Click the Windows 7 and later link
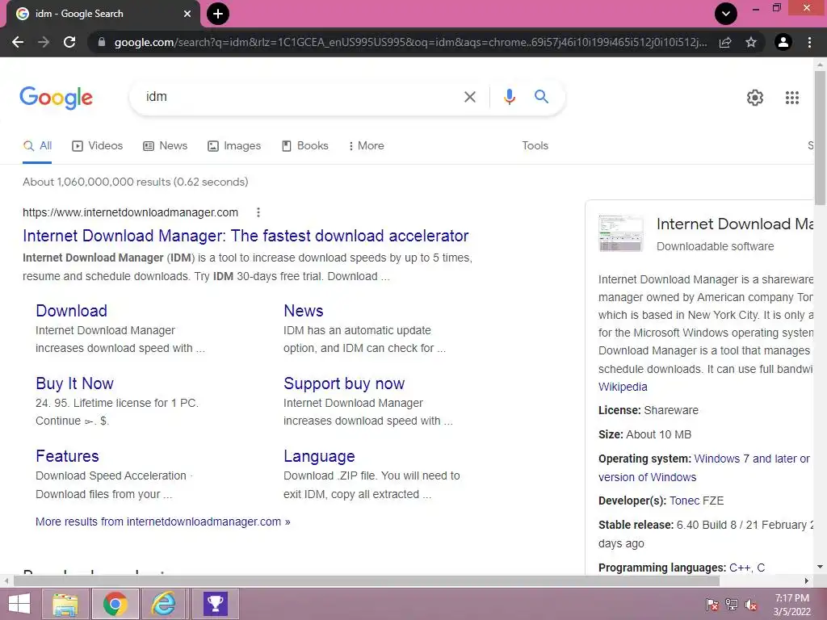This screenshot has width=827, height=620. (x=752, y=459)
